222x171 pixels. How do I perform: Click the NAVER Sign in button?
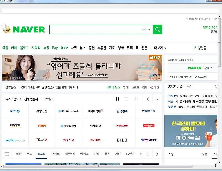192,68
